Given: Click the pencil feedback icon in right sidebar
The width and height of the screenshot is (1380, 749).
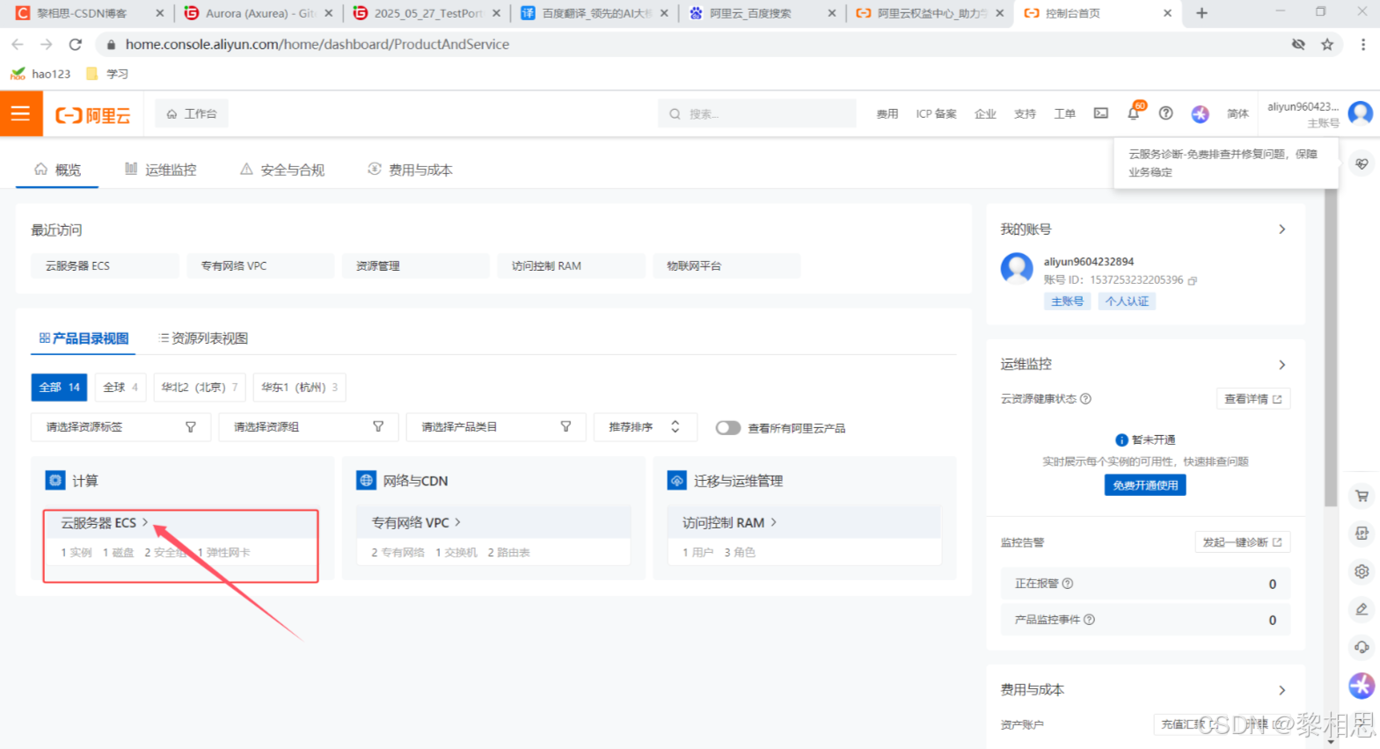Looking at the screenshot, I should (x=1362, y=609).
